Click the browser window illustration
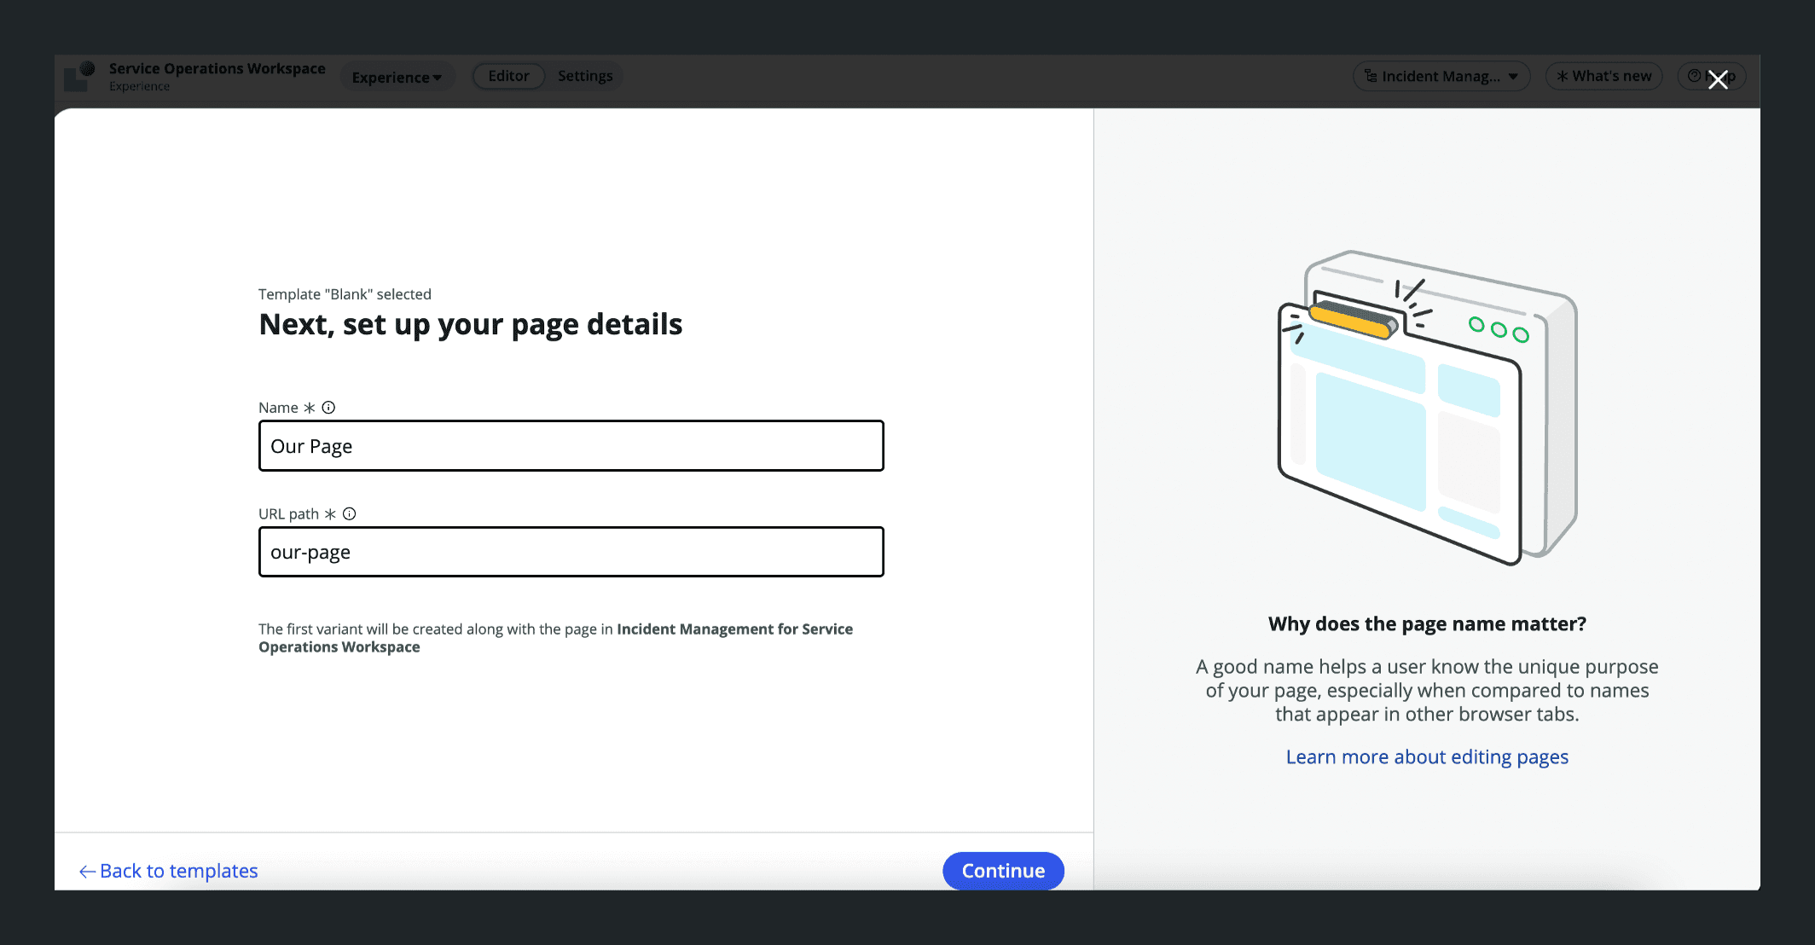This screenshot has width=1815, height=945. click(x=1427, y=408)
